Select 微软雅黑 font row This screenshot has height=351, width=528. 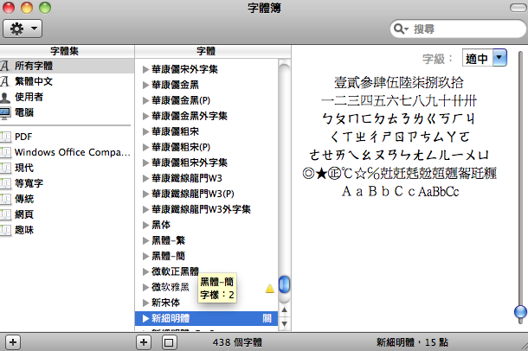206,287
